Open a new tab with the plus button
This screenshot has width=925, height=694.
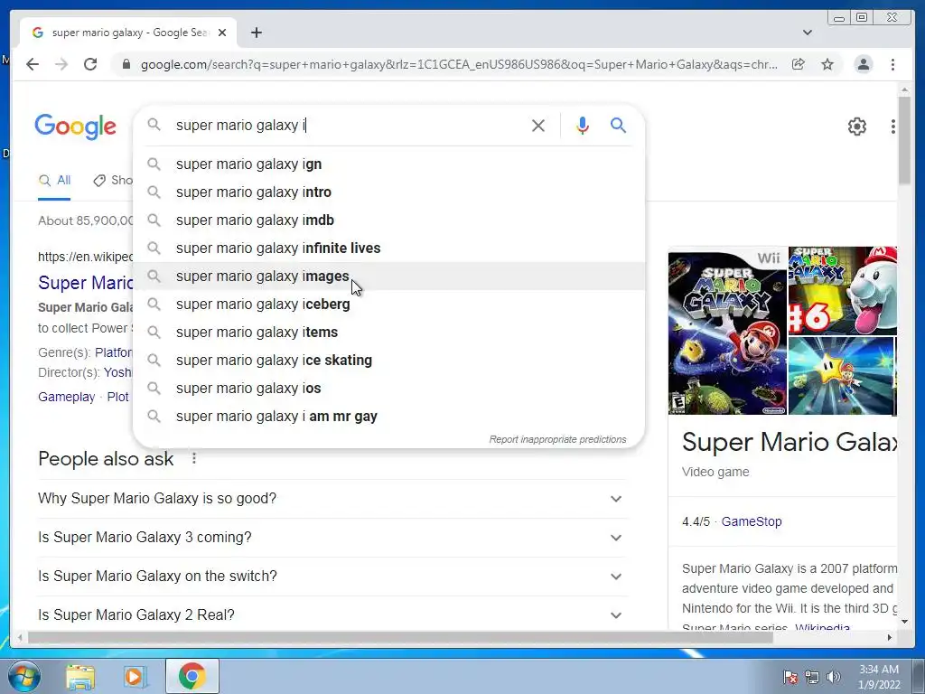click(256, 33)
